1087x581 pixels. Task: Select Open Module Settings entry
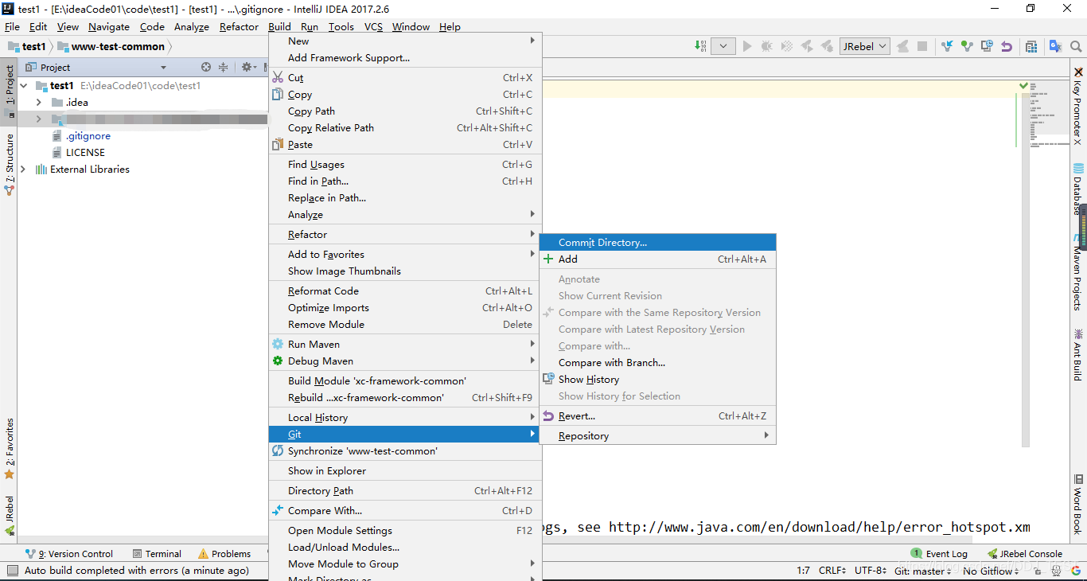click(405, 531)
